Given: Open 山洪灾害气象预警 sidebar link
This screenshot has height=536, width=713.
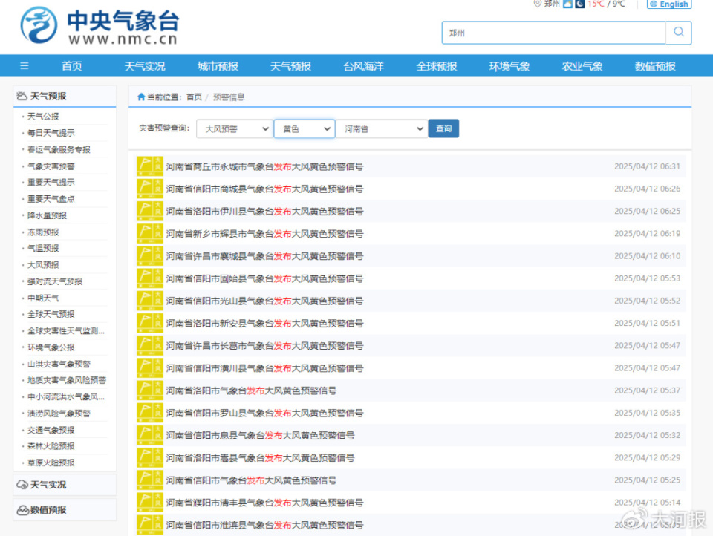Looking at the screenshot, I should coord(59,364).
